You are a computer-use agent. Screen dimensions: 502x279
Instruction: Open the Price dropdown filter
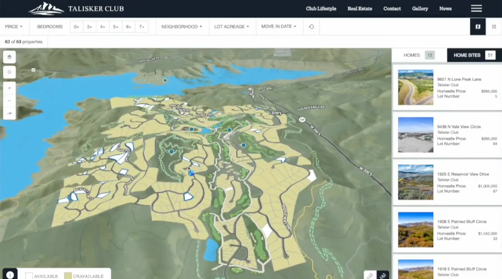click(14, 27)
